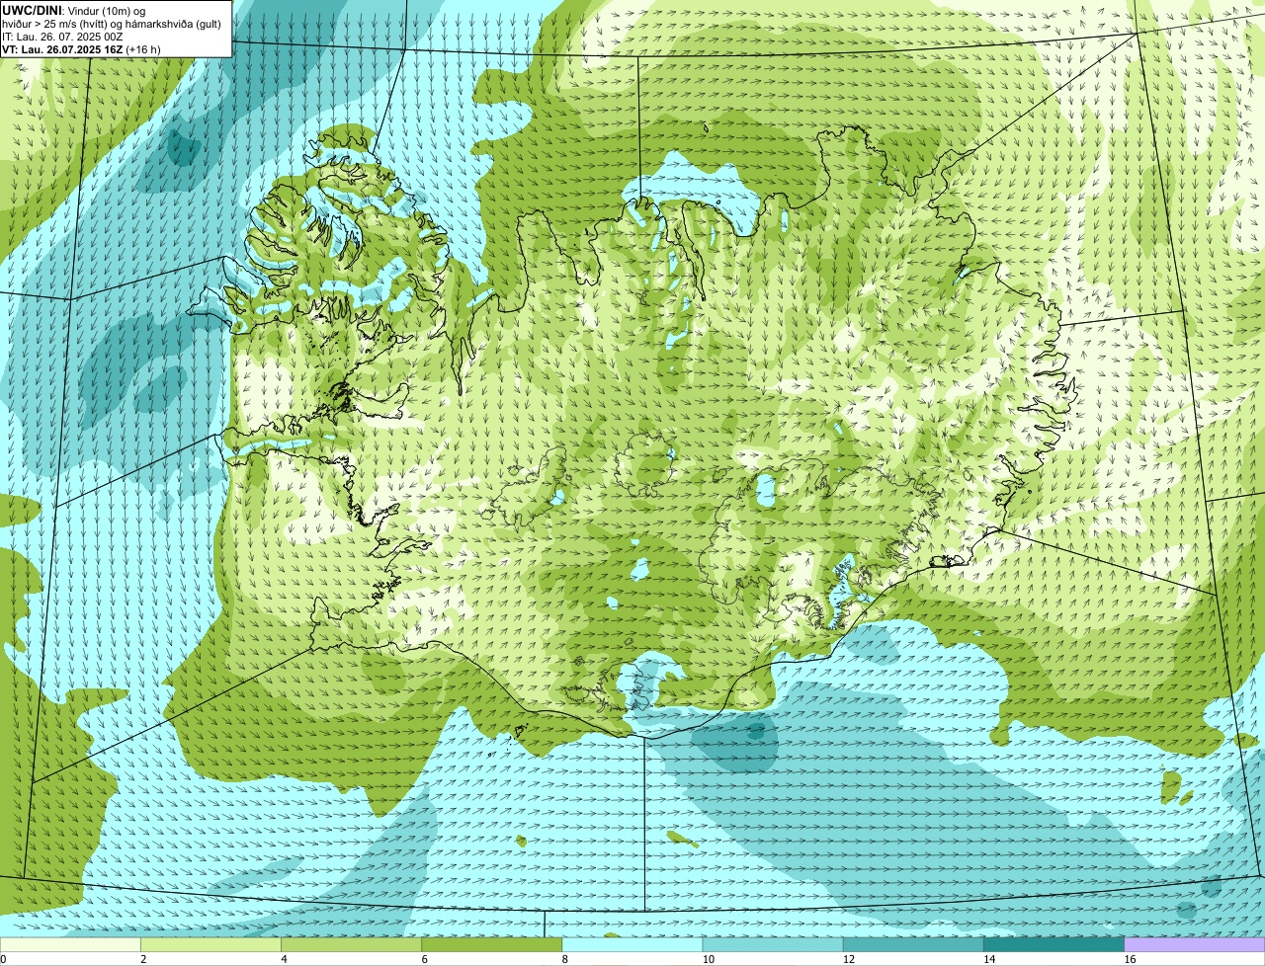Click the pale cyan 8–10 legend swatch

(x=633, y=944)
